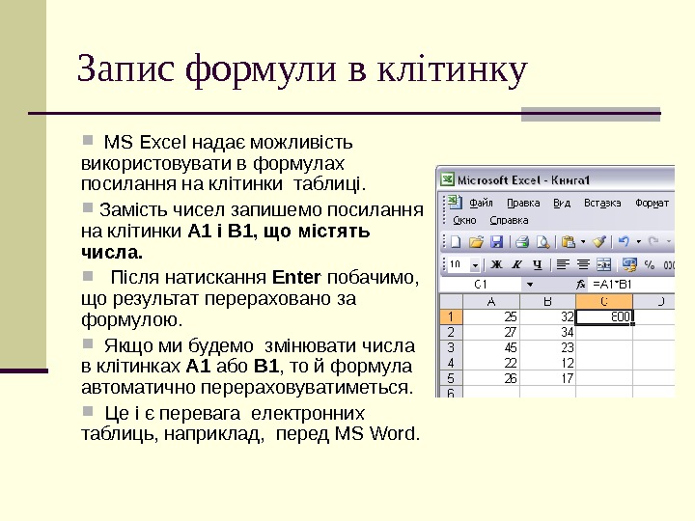Click the greyed Redo arrow icon
Viewport: 695px width, 521px height.
click(x=653, y=242)
